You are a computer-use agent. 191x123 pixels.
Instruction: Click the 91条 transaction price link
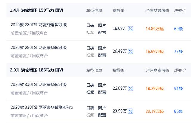178,88
